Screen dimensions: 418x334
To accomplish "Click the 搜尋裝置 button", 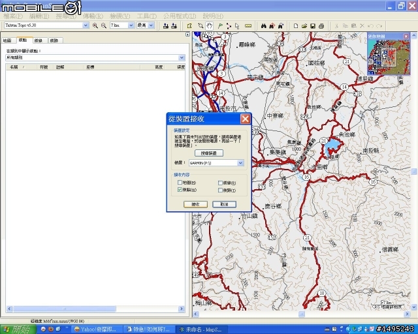I will [209, 153].
